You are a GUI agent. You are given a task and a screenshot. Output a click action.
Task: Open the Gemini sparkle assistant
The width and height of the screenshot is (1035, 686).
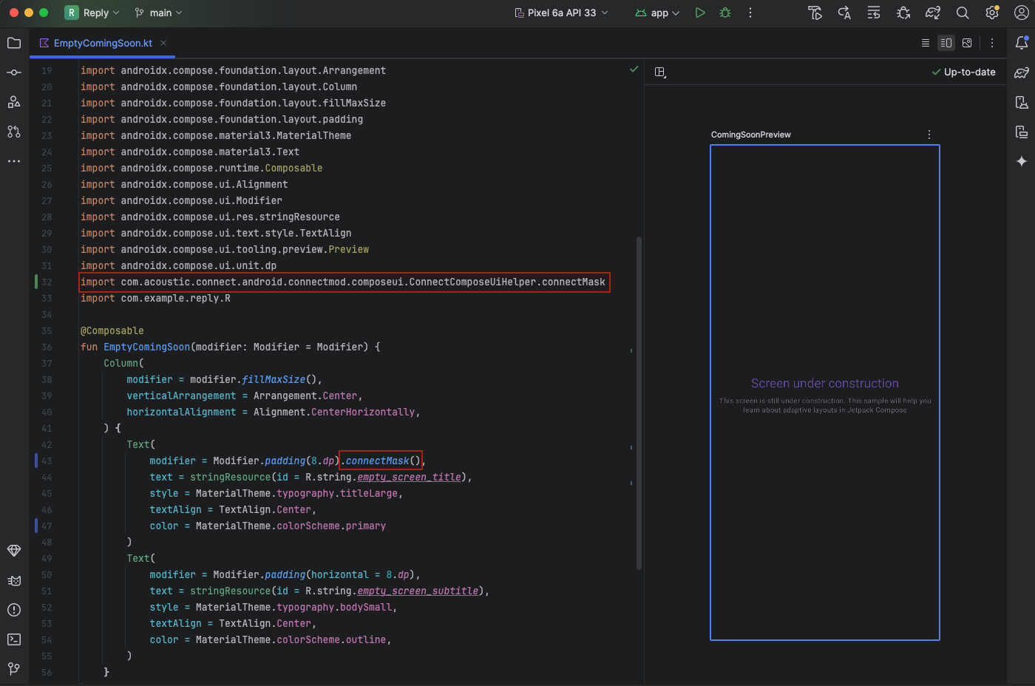(x=1022, y=161)
